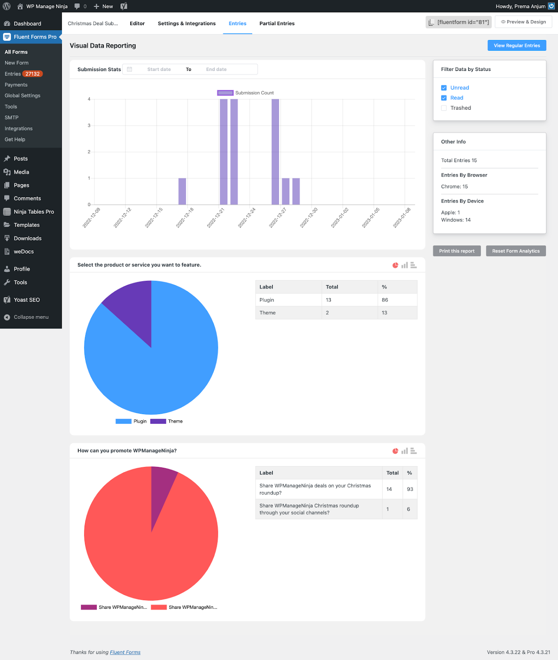Open the Yoast icon in admin bar
This screenshot has height=660, width=558.
(x=124, y=6)
